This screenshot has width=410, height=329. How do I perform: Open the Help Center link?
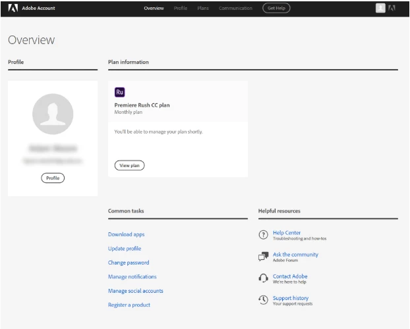287,233
